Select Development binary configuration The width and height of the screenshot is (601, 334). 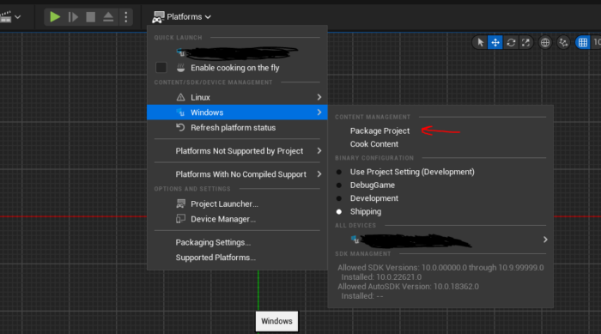tap(373, 198)
